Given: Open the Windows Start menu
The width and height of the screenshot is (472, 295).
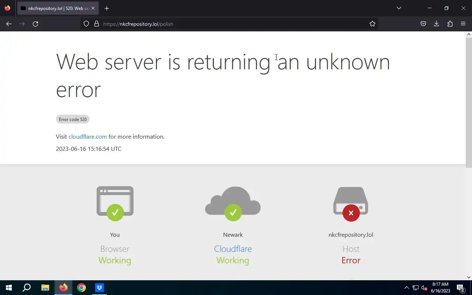Looking at the screenshot, I should tap(9, 288).
